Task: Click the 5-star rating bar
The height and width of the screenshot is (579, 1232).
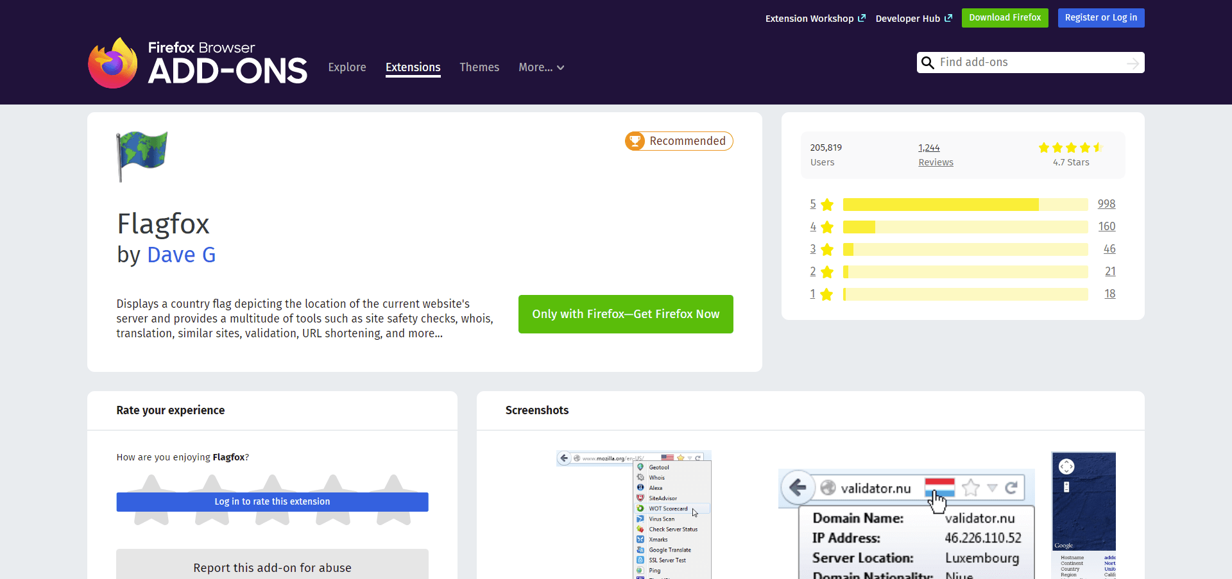Action: pos(966,205)
